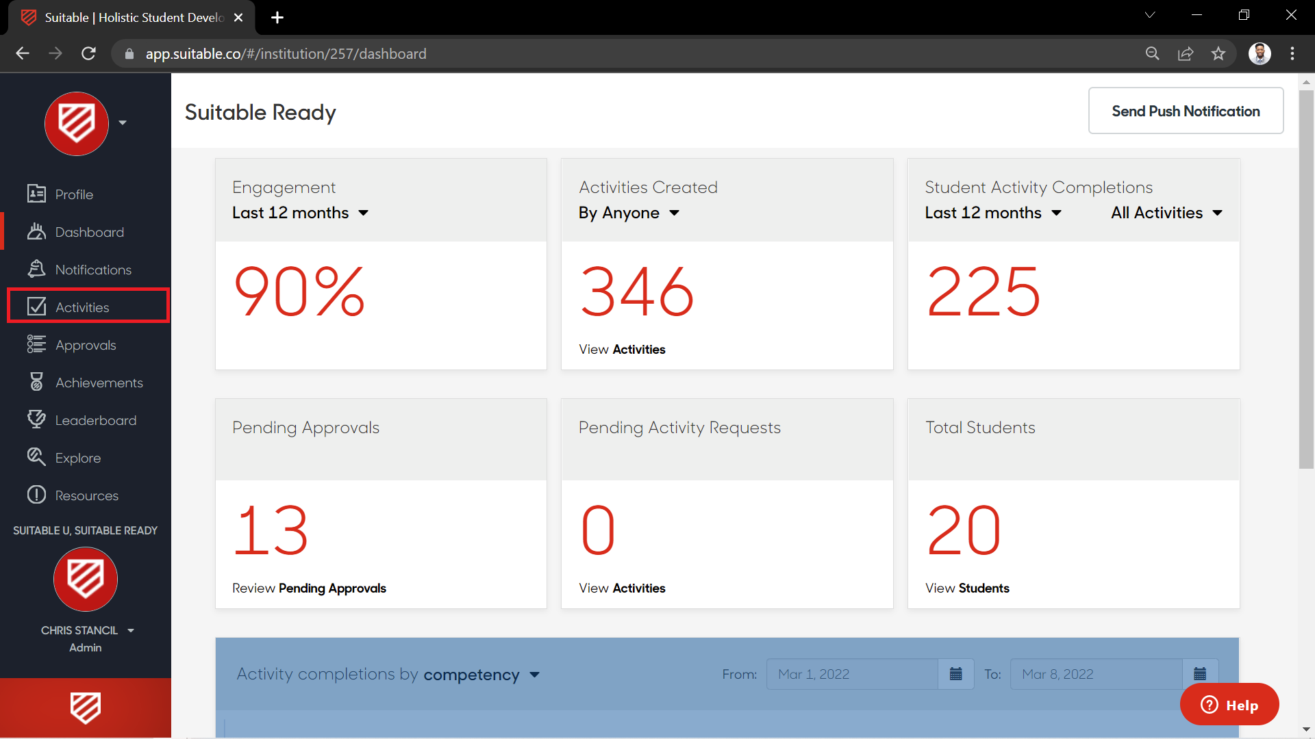The height and width of the screenshot is (739, 1315).
Task: Click the browser address bar URL
Action: pyautogui.click(x=286, y=53)
